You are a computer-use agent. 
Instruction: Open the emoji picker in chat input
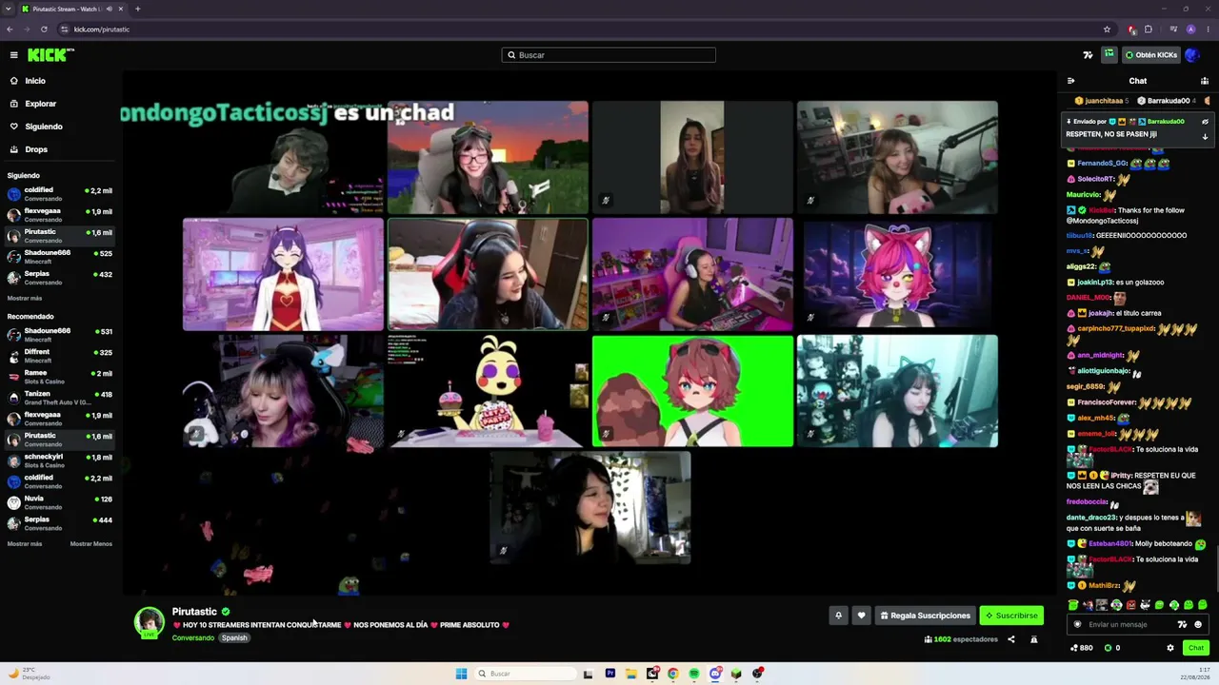(x=1198, y=624)
